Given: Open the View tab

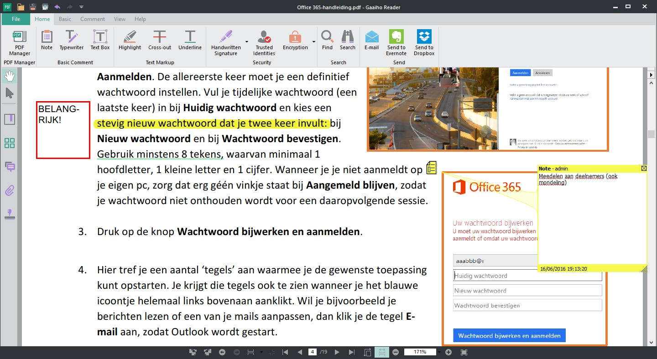Looking at the screenshot, I should point(120,19).
